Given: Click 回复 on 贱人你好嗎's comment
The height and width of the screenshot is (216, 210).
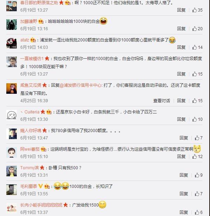Looking at the screenshot, I should (x=184, y=138).
